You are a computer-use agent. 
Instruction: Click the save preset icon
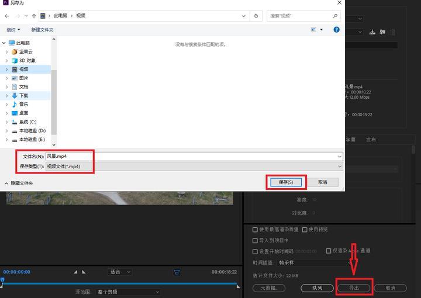(x=372, y=32)
